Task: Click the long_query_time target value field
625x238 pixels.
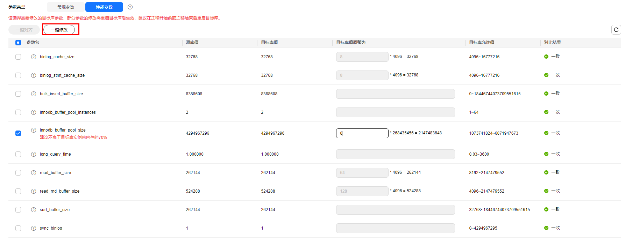Action: tap(396, 154)
